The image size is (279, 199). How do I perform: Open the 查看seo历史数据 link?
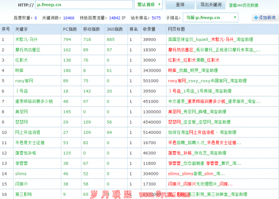pos(243,5)
